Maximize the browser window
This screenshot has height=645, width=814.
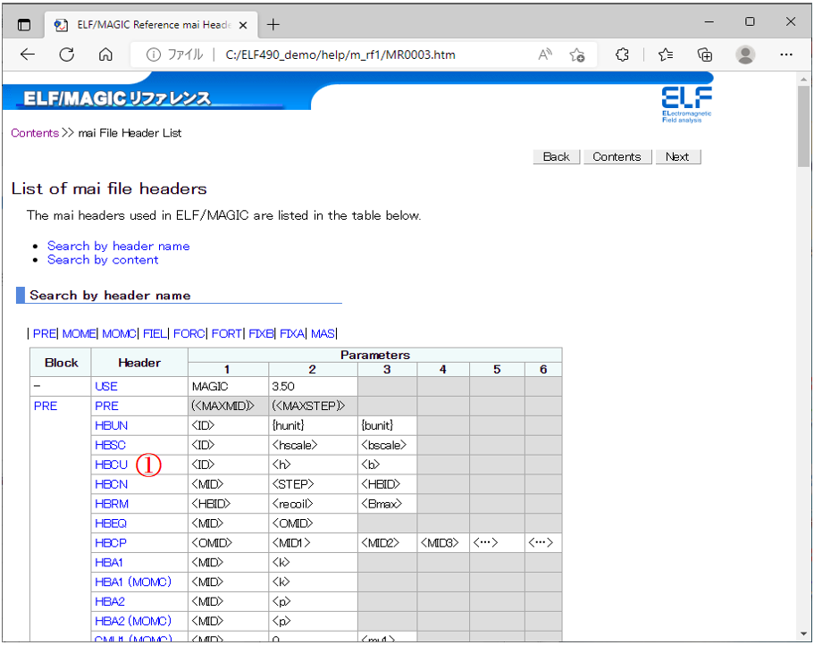point(750,21)
